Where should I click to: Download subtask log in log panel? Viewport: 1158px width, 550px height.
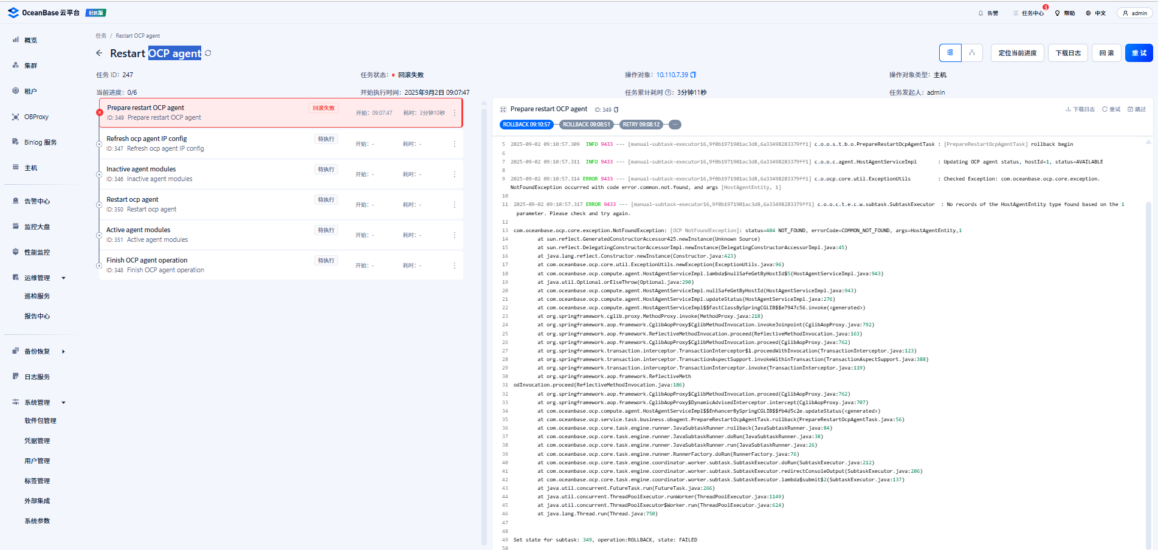click(1080, 109)
